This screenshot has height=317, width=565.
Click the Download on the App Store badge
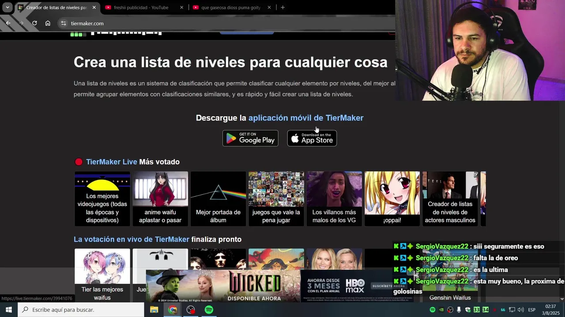coord(312,138)
